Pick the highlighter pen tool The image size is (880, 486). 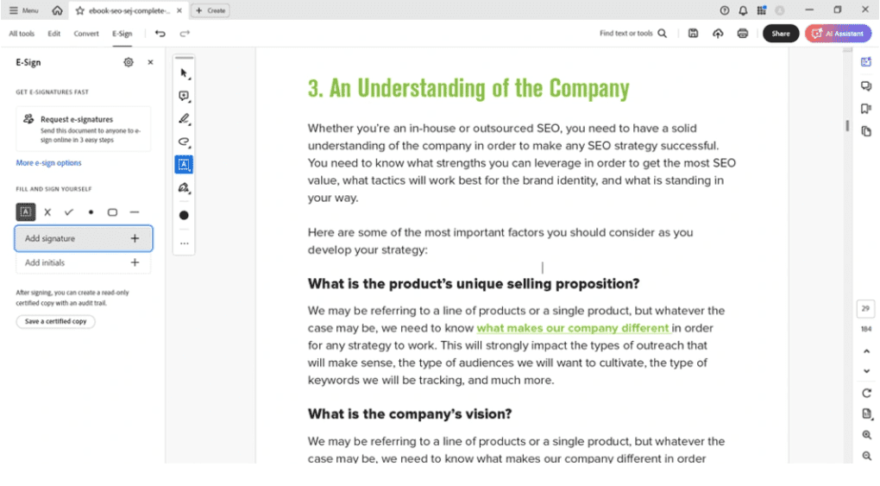click(184, 119)
